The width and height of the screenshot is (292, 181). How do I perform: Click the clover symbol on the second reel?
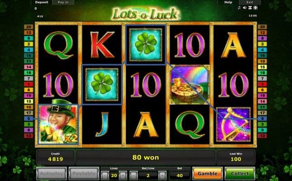pyautogui.click(x=102, y=85)
